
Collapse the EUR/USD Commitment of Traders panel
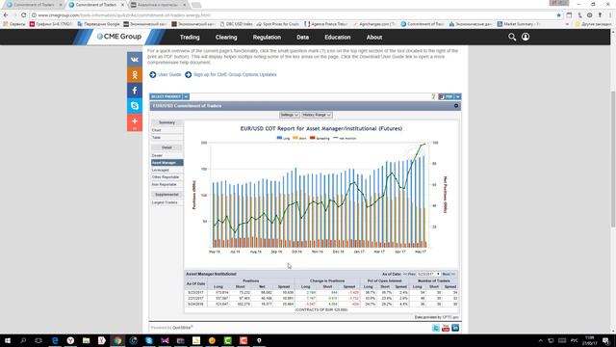click(x=456, y=106)
